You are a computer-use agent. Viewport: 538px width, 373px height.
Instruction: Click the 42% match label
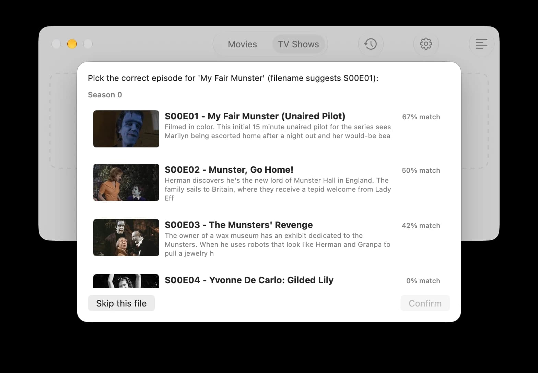421,226
